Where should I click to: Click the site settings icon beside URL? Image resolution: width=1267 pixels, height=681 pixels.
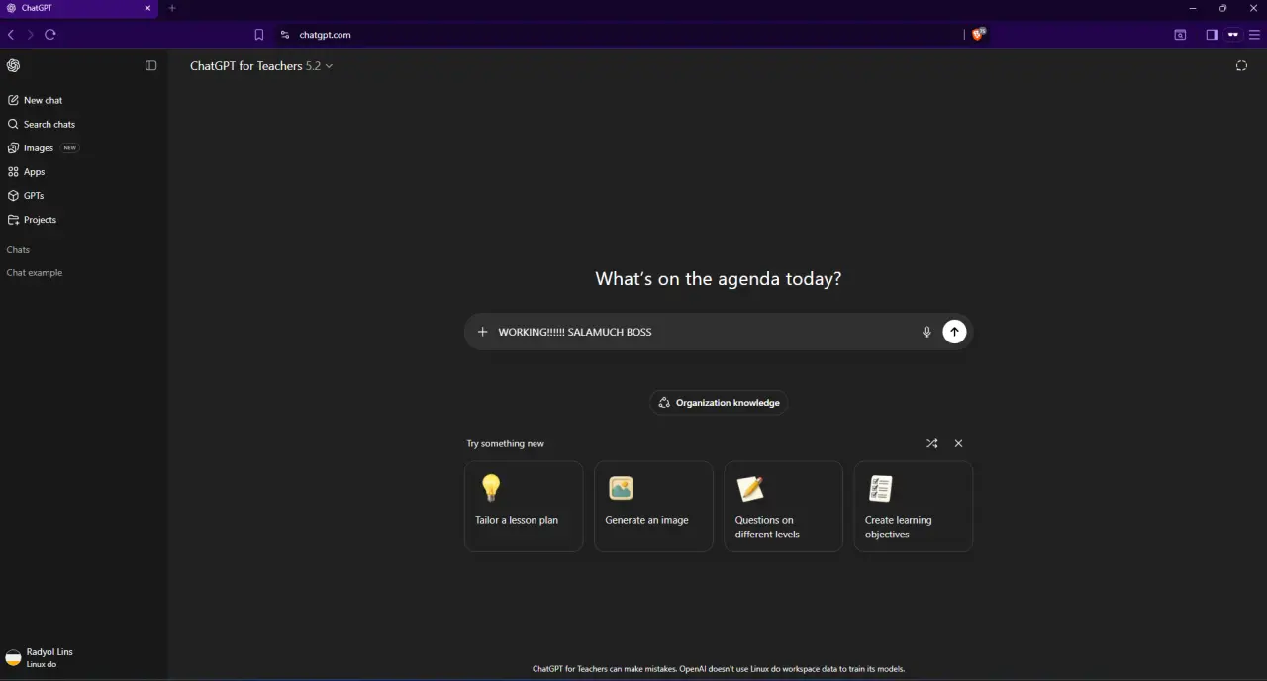pyautogui.click(x=285, y=34)
